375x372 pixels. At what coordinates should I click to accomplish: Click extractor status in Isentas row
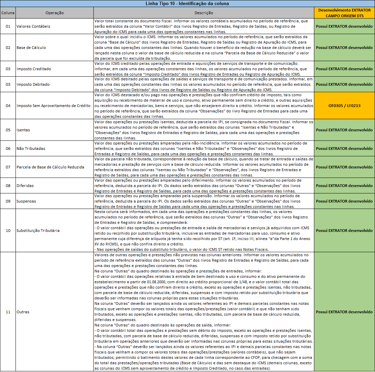coord(344,130)
